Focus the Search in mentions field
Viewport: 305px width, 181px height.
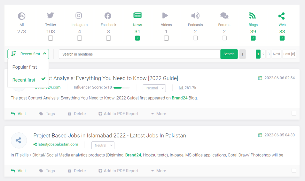[x=139, y=54]
